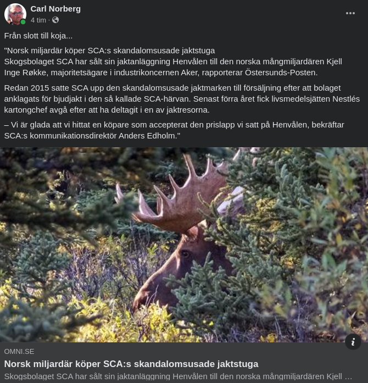Screen dimensions: 368x383
Task: Click the OMNI.SE source domain label
Action: [19, 352]
